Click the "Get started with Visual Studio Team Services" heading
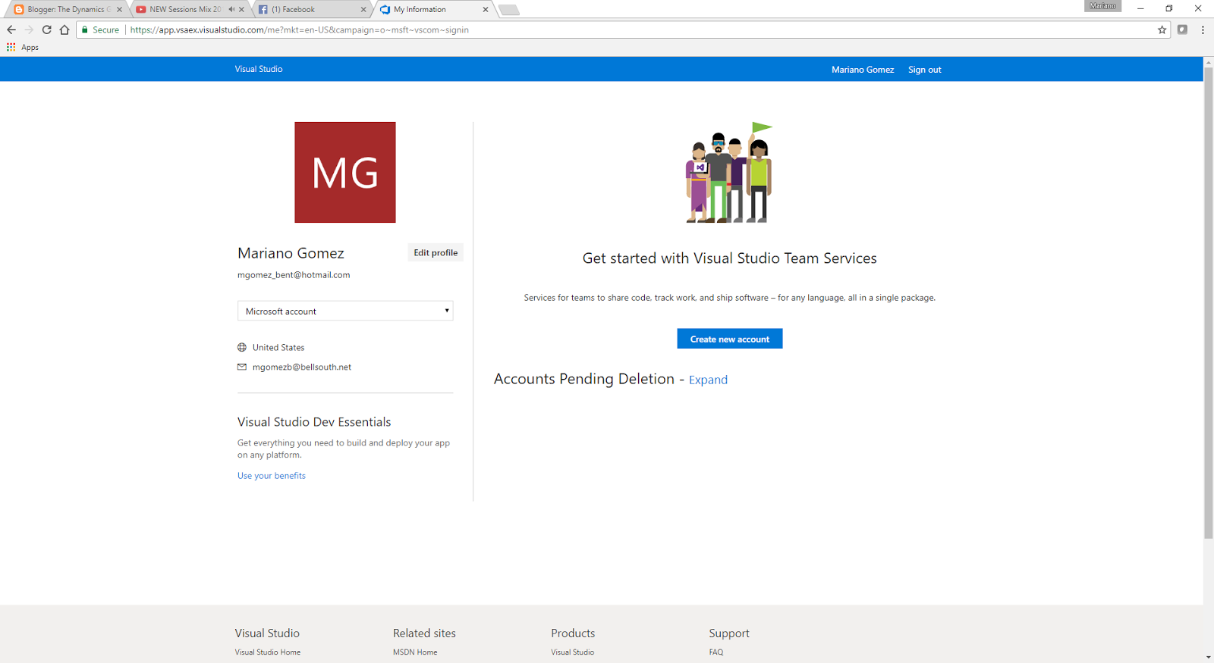Screen dimensions: 1214x663 point(729,258)
